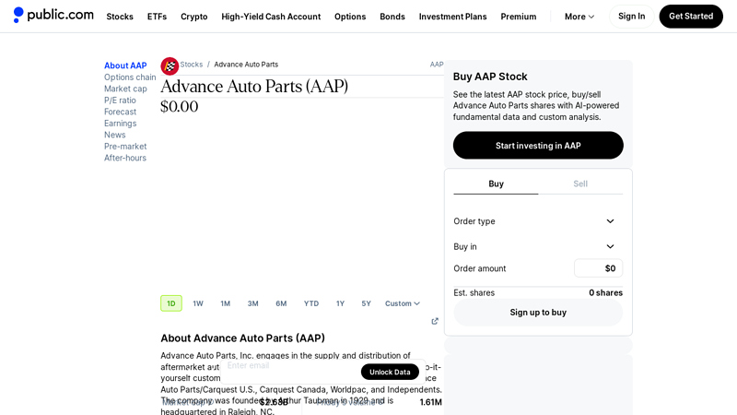Expand the More dropdown menu

pos(579,17)
